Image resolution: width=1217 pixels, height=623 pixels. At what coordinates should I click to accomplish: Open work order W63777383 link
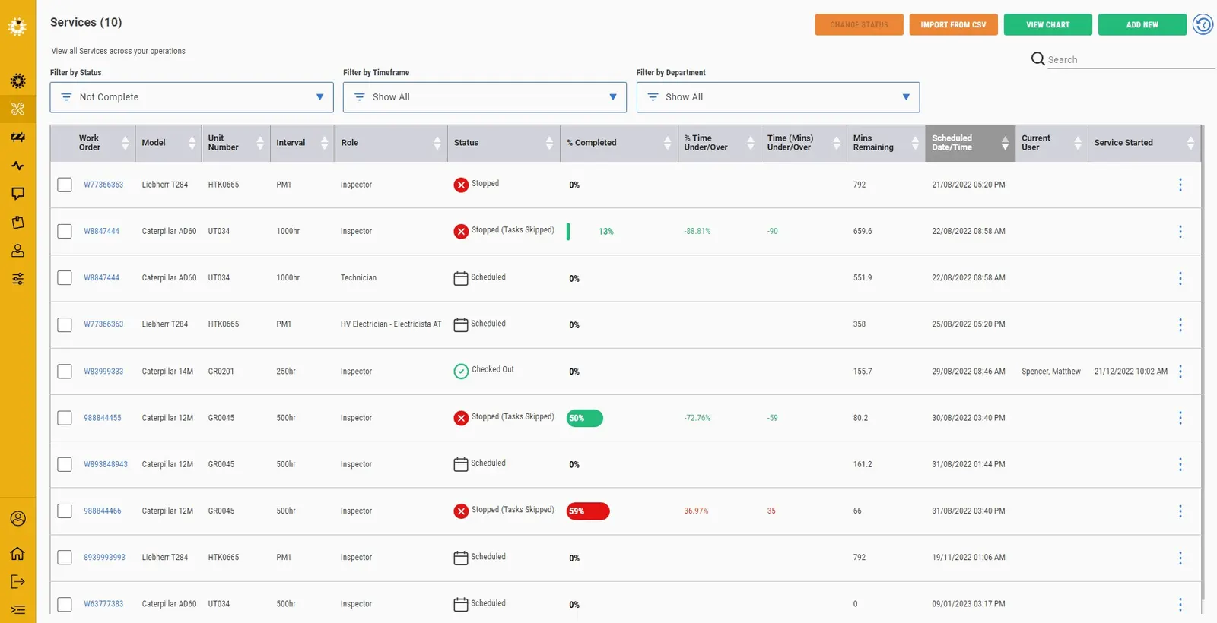[103, 604]
